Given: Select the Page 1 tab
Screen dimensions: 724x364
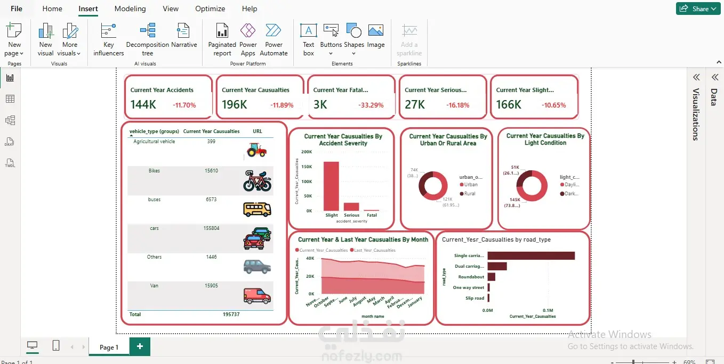Looking at the screenshot, I should (x=109, y=347).
